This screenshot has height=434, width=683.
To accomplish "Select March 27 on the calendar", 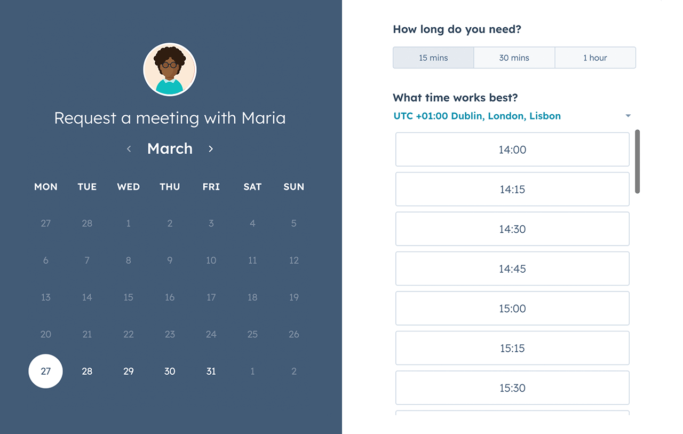I will tap(45, 371).
